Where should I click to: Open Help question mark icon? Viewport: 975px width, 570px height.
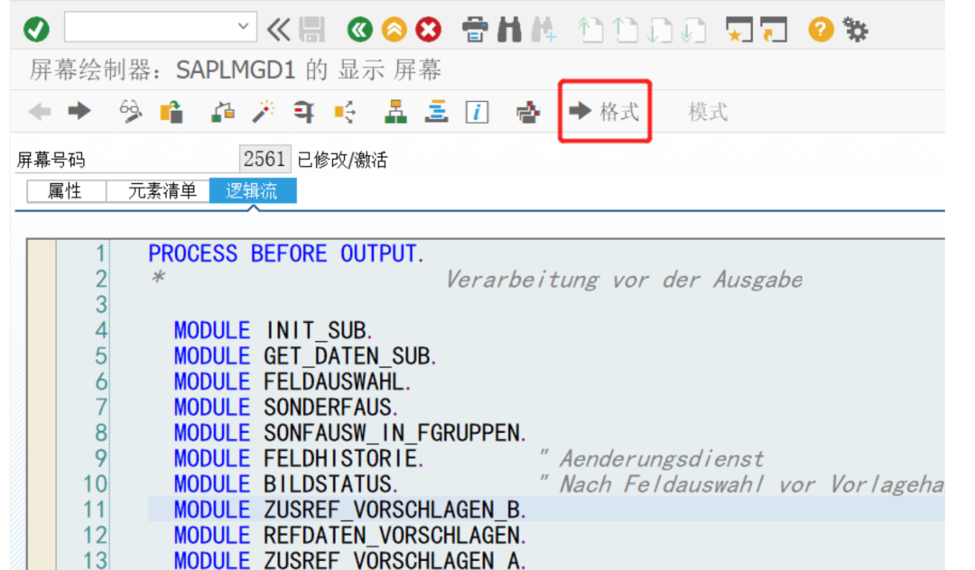[x=821, y=29]
